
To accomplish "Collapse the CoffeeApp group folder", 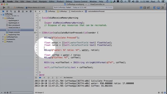I will (x=3, y=18).
